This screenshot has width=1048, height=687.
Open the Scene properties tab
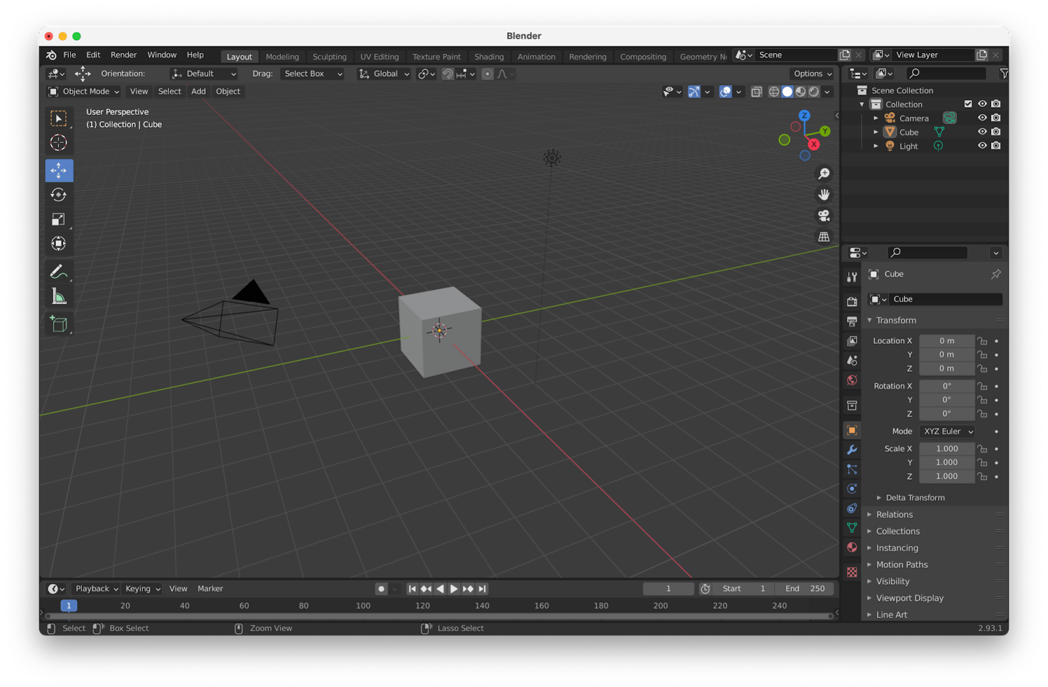(852, 361)
